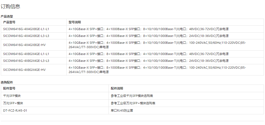The height and width of the screenshot is (125, 265).
Task: Open 参考工业级千兆SFP模块选购表 reference text
Action: pyautogui.click(x=132, y=96)
